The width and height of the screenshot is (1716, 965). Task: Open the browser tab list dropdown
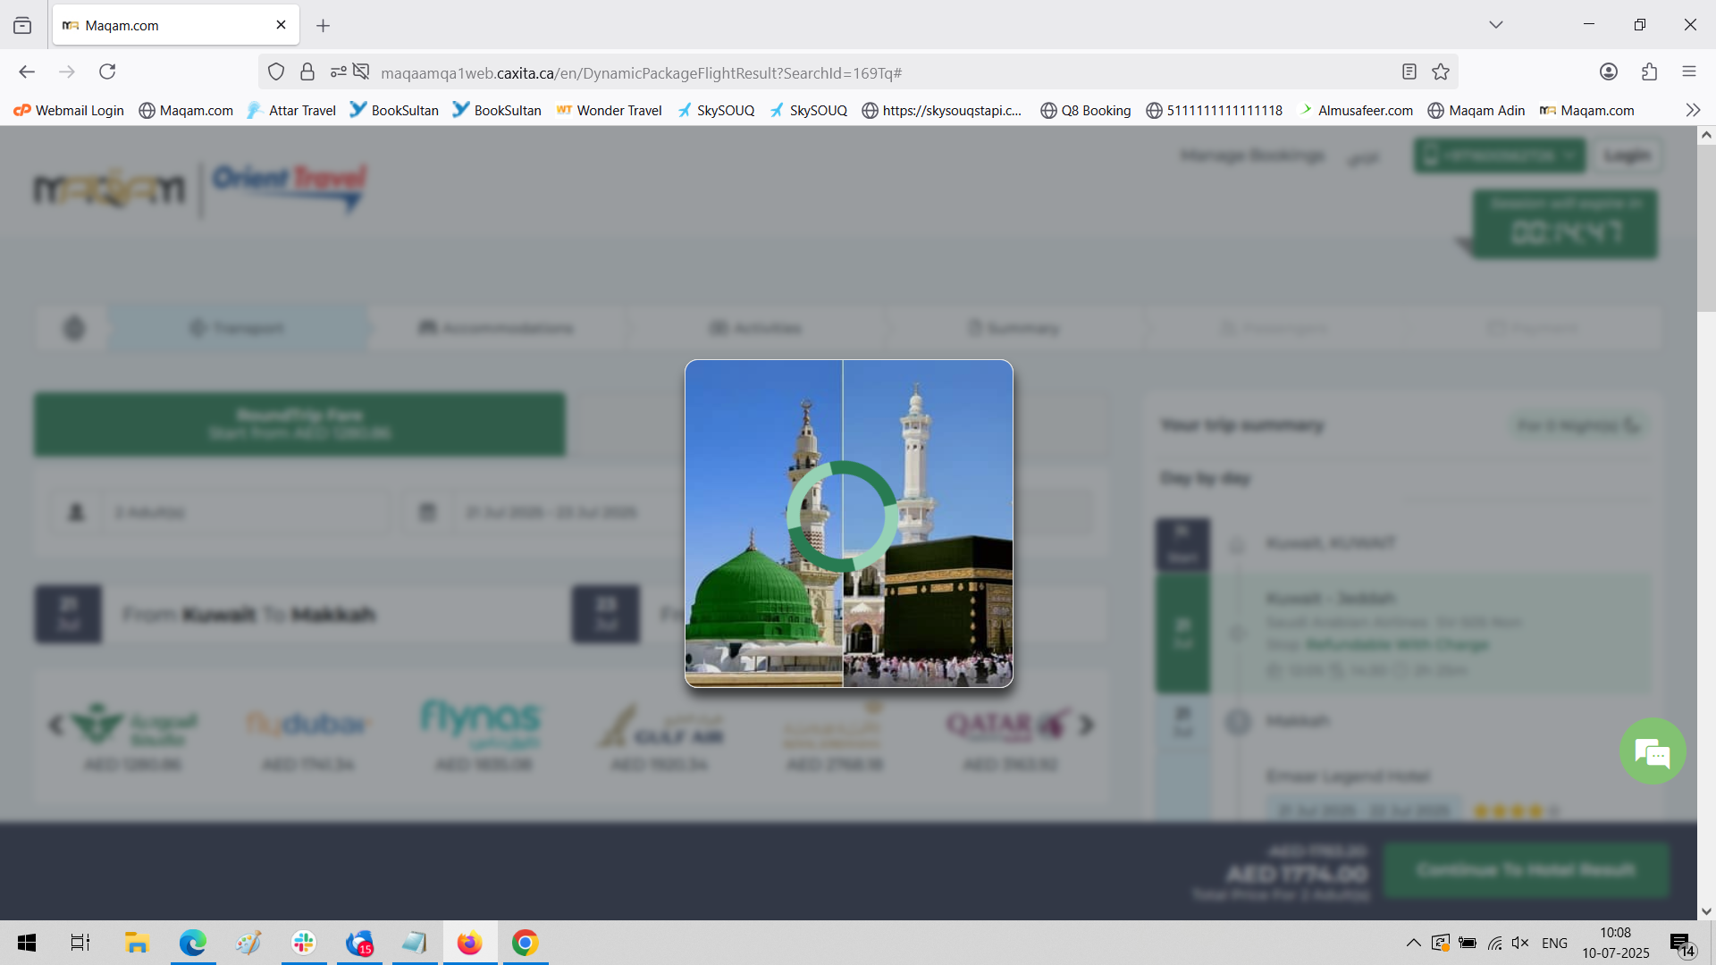[1496, 24]
